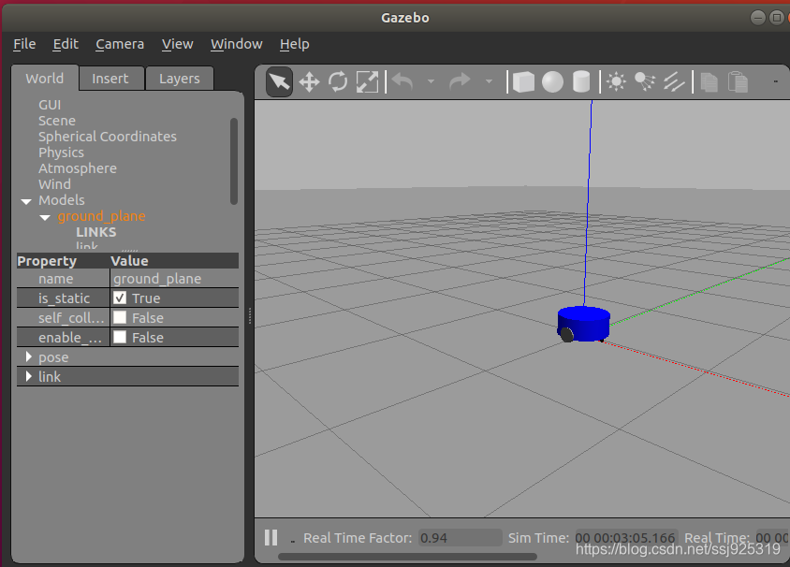Click the Real Time Factor label
The height and width of the screenshot is (567, 790).
358,538
